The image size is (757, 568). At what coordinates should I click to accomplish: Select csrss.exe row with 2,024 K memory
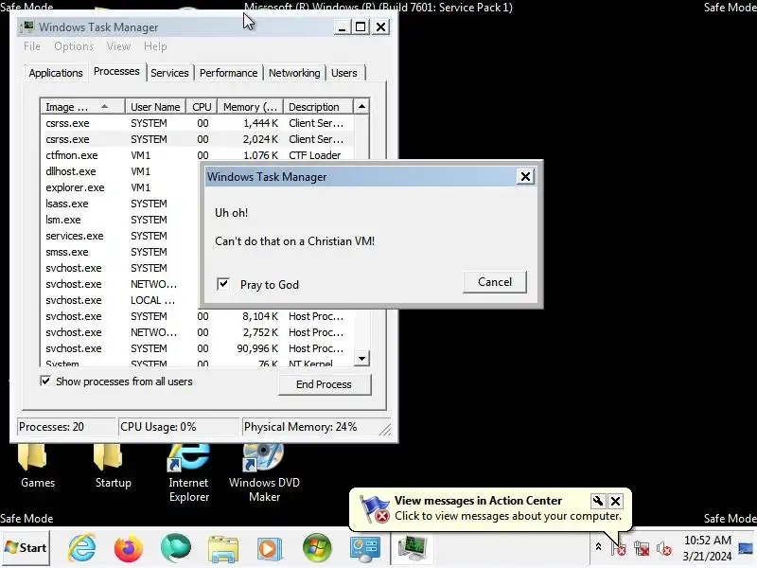point(198,139)
